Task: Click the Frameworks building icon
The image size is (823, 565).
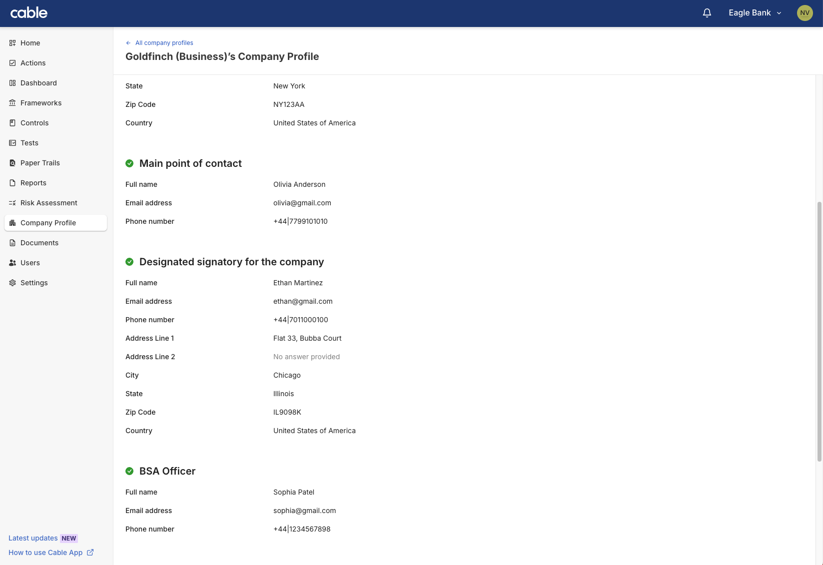Action: coord(12,103)
